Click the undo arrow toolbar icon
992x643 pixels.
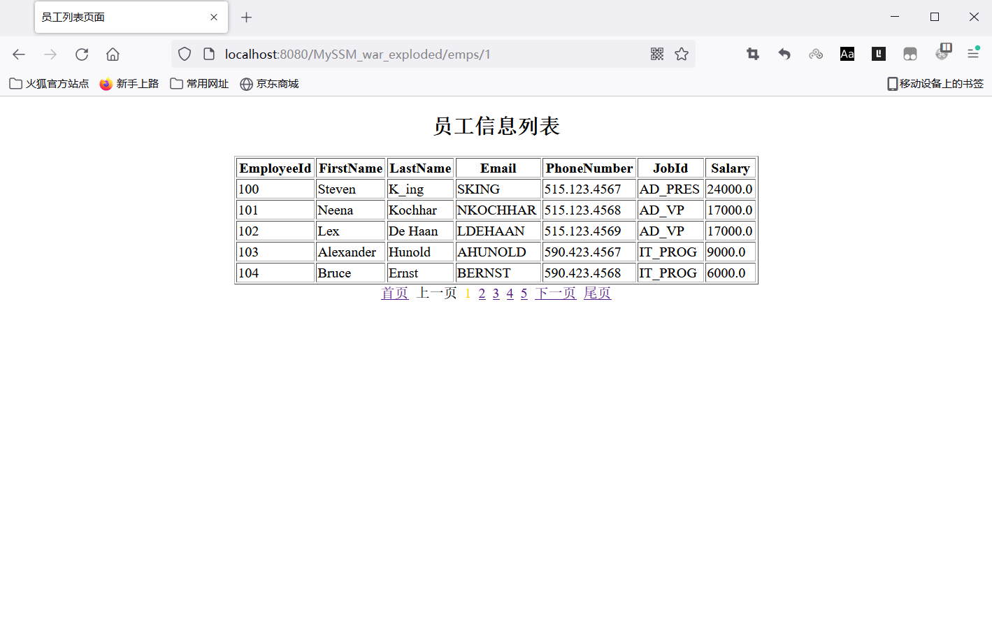[784, 54]
